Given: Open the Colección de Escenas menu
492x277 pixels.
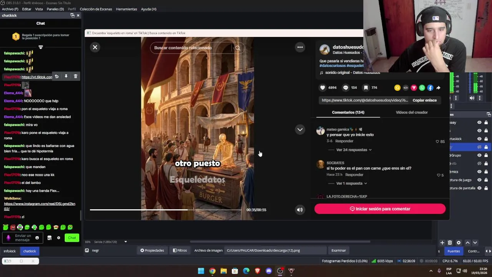Looking at the screenshot, I should (96, 9).
